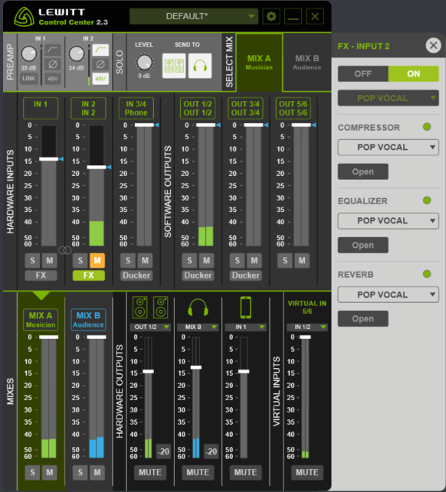Open settings with the gear icon
The width and height of the screenshot is (446, 492).
tap(271, 16)
